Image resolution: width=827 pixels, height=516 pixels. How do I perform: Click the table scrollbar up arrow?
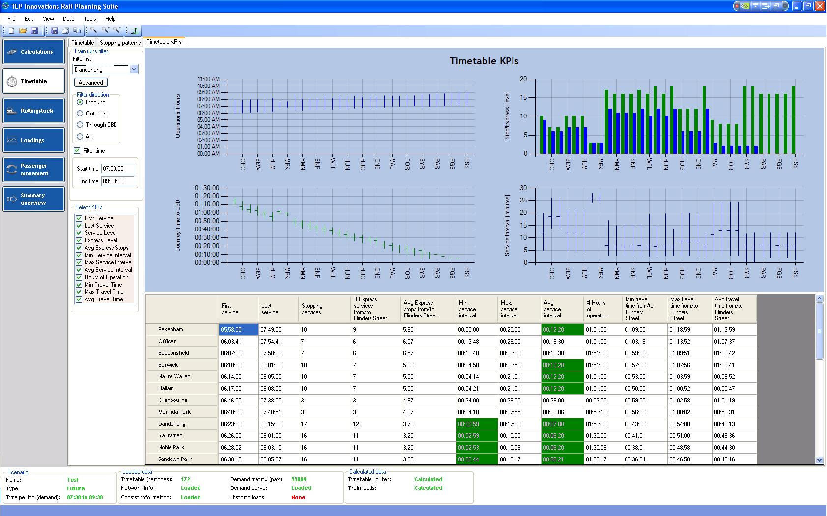click(819, 298)
